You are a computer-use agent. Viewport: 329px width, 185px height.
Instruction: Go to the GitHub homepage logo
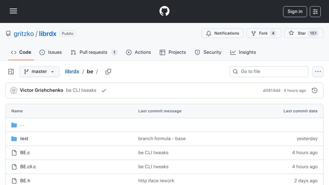164,11
